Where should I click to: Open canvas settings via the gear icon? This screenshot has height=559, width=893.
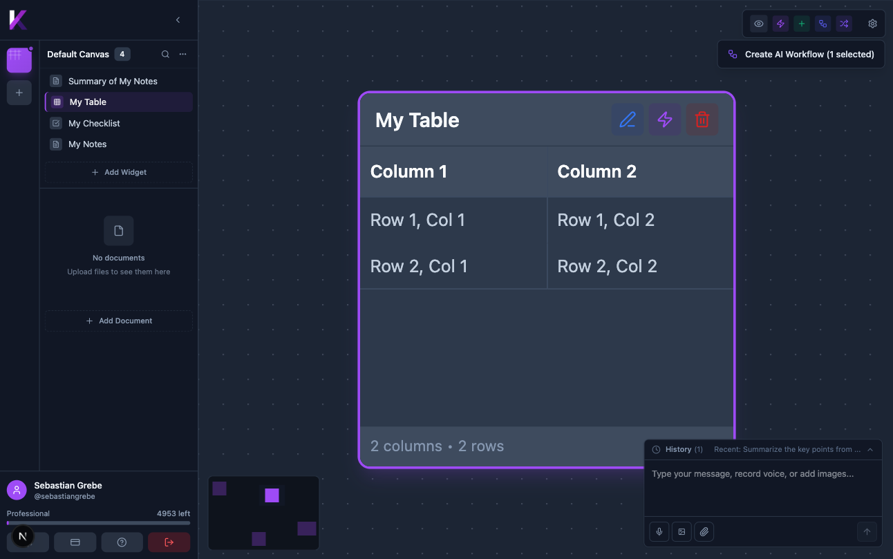(872, 23)
